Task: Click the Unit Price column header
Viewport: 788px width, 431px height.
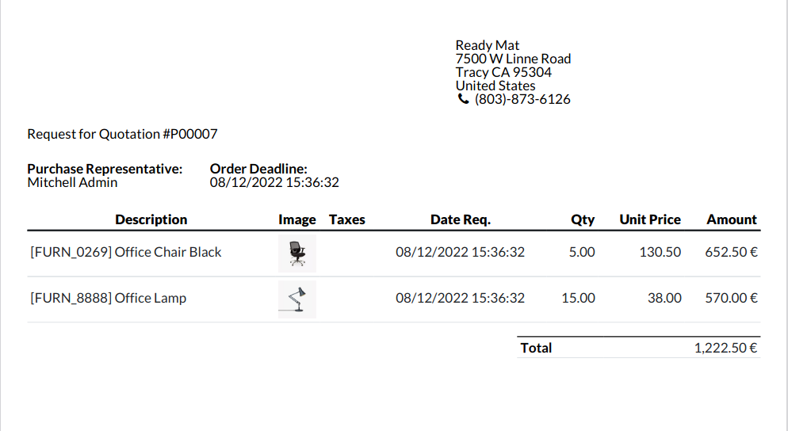Action: pyautogui.click(x=650, y=219)
